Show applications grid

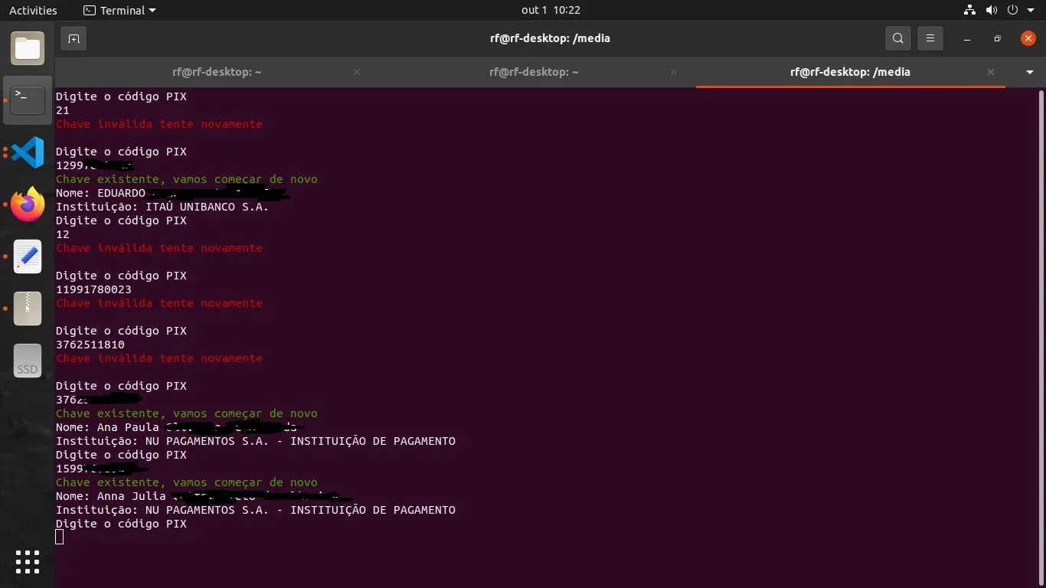tap(28, 561)
